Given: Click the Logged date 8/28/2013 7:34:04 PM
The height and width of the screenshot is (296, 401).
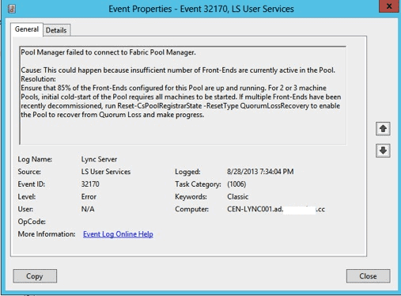Looking at the screenshot, I should click(260, 172).
